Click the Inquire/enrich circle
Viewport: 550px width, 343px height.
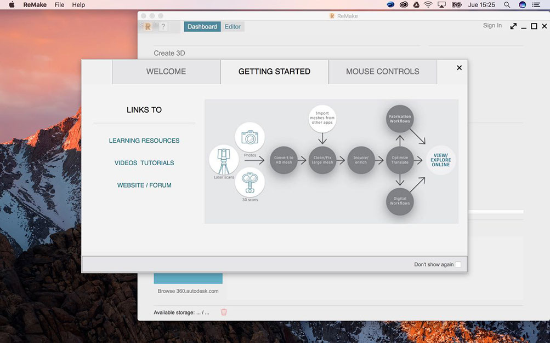[361, 160]
